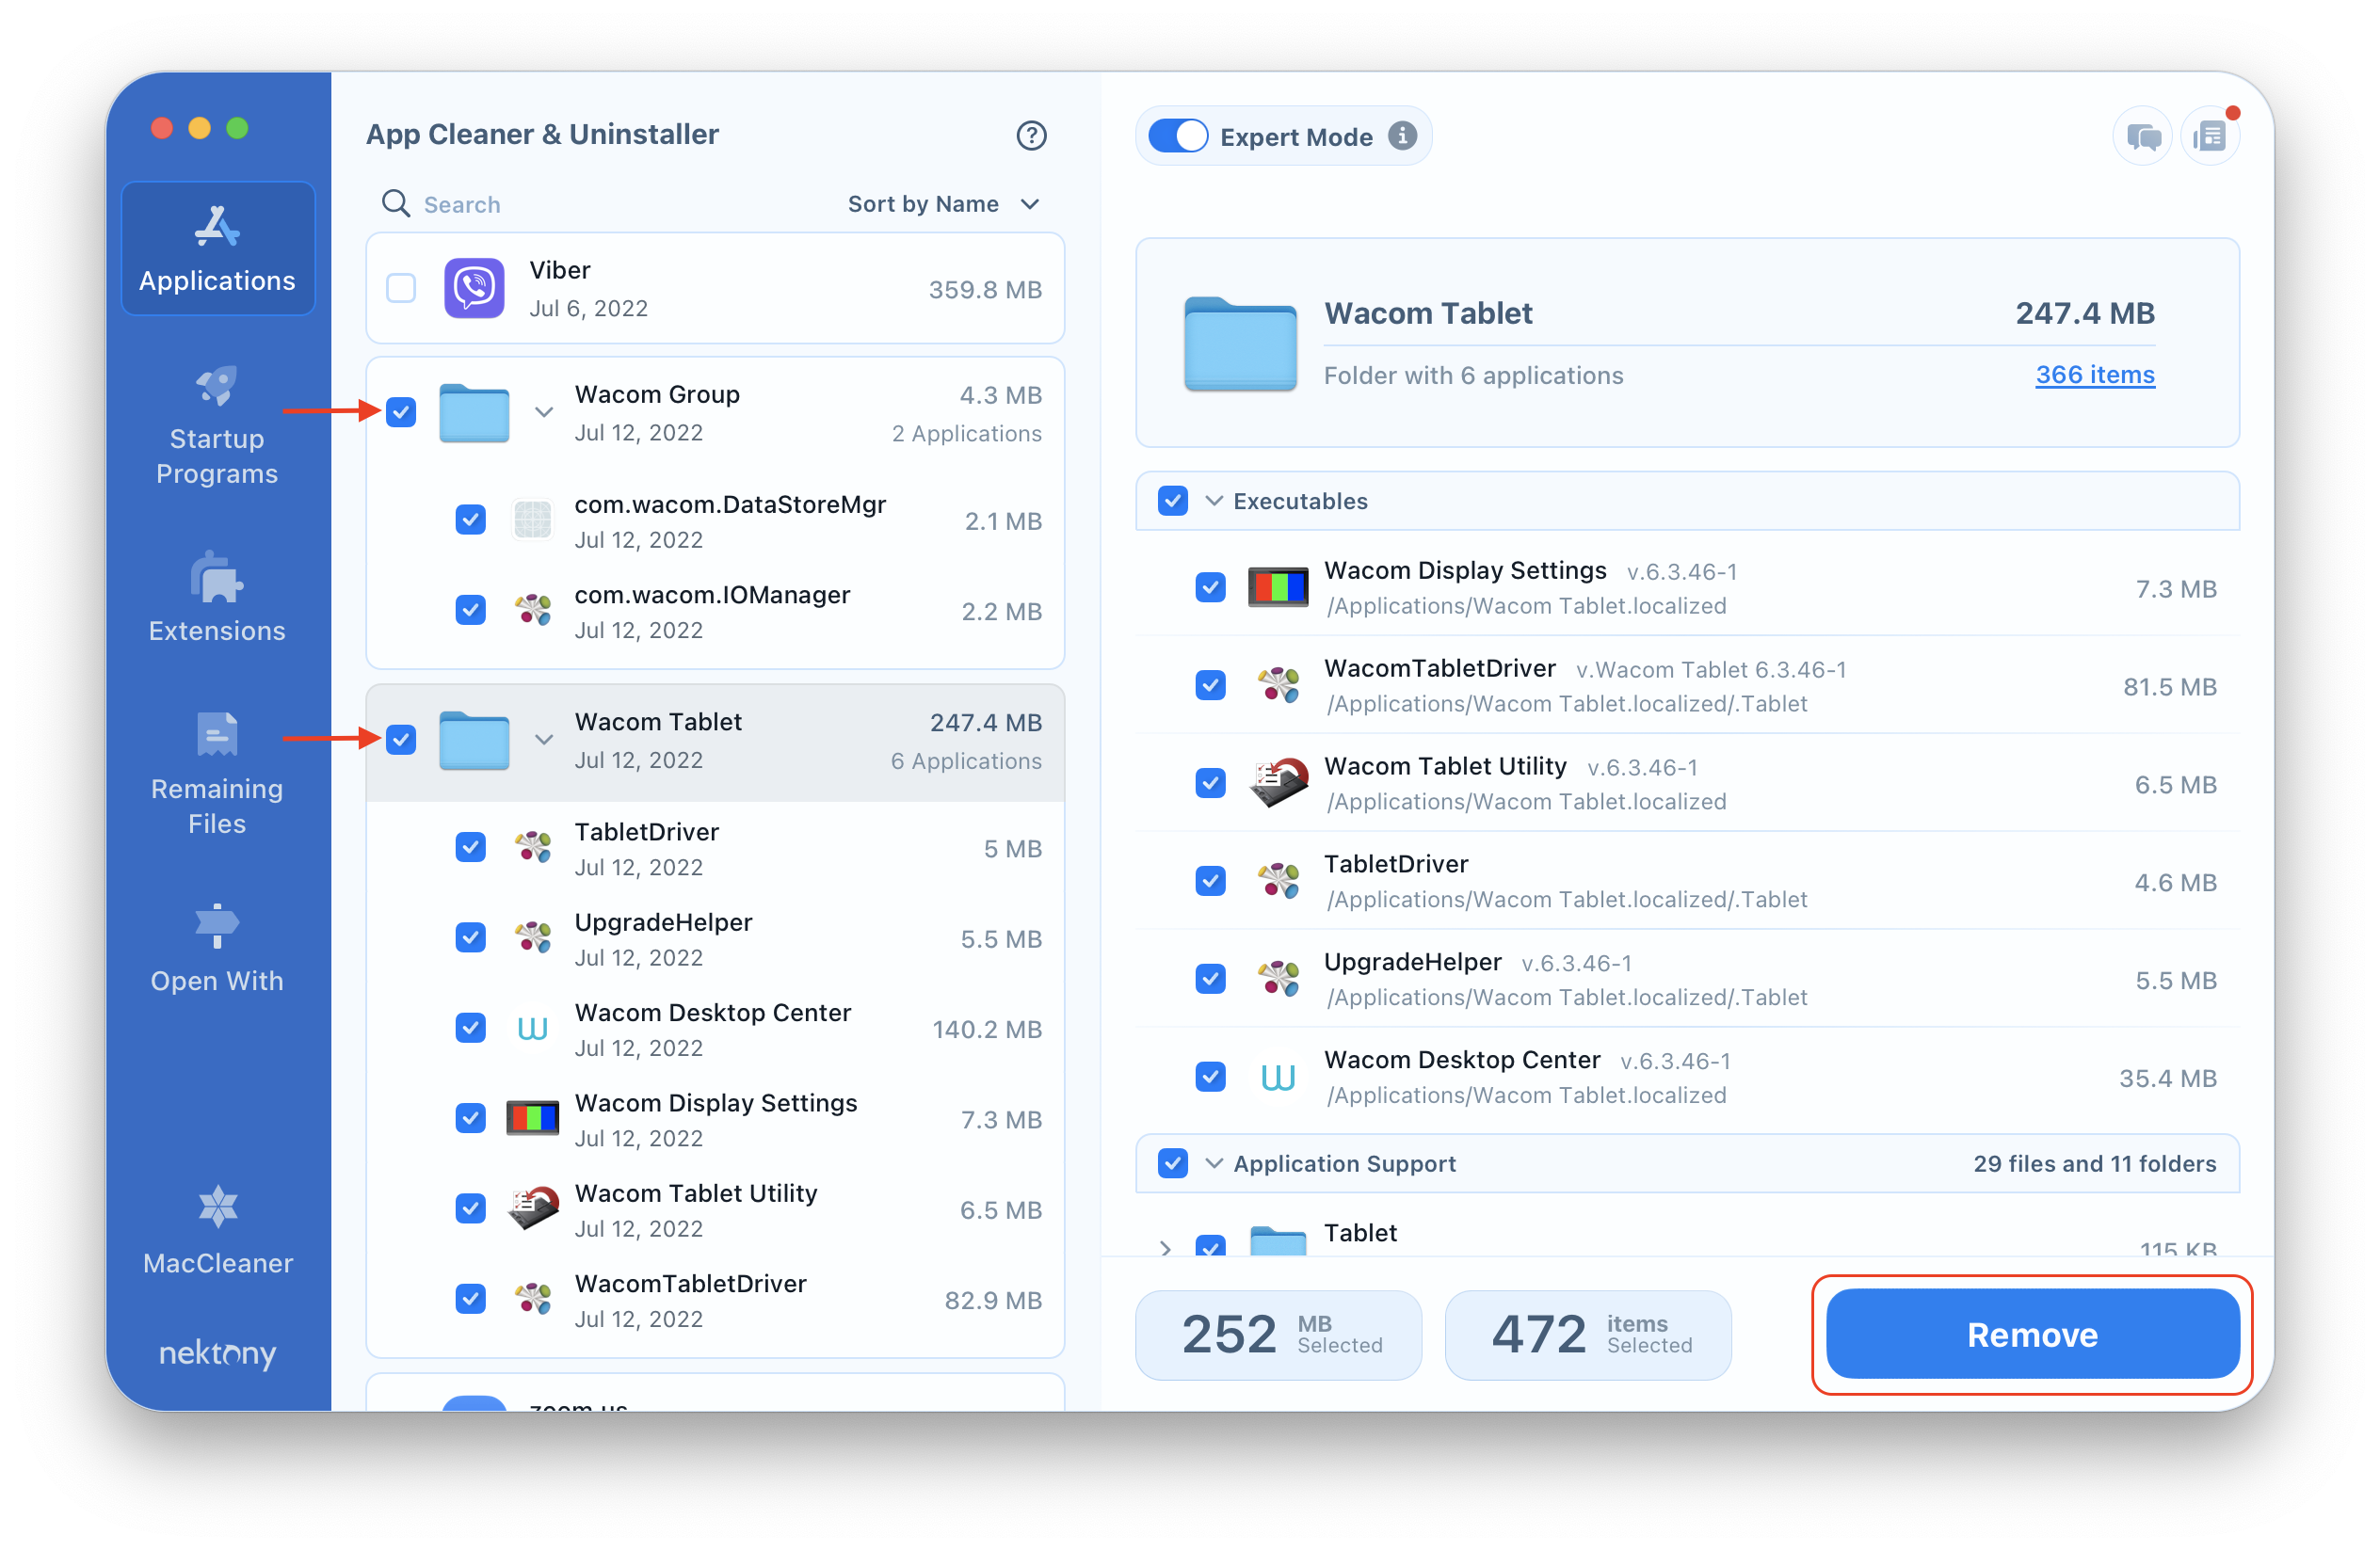The height and width of the screenshot is (1551, 2380).
Task: Click the Remove button
Action: click(2032, 1335)
